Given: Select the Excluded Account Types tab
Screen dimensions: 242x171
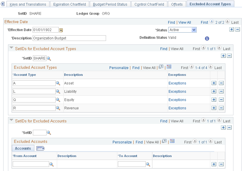Looking at the screenshot, I should tap(210, 4).
